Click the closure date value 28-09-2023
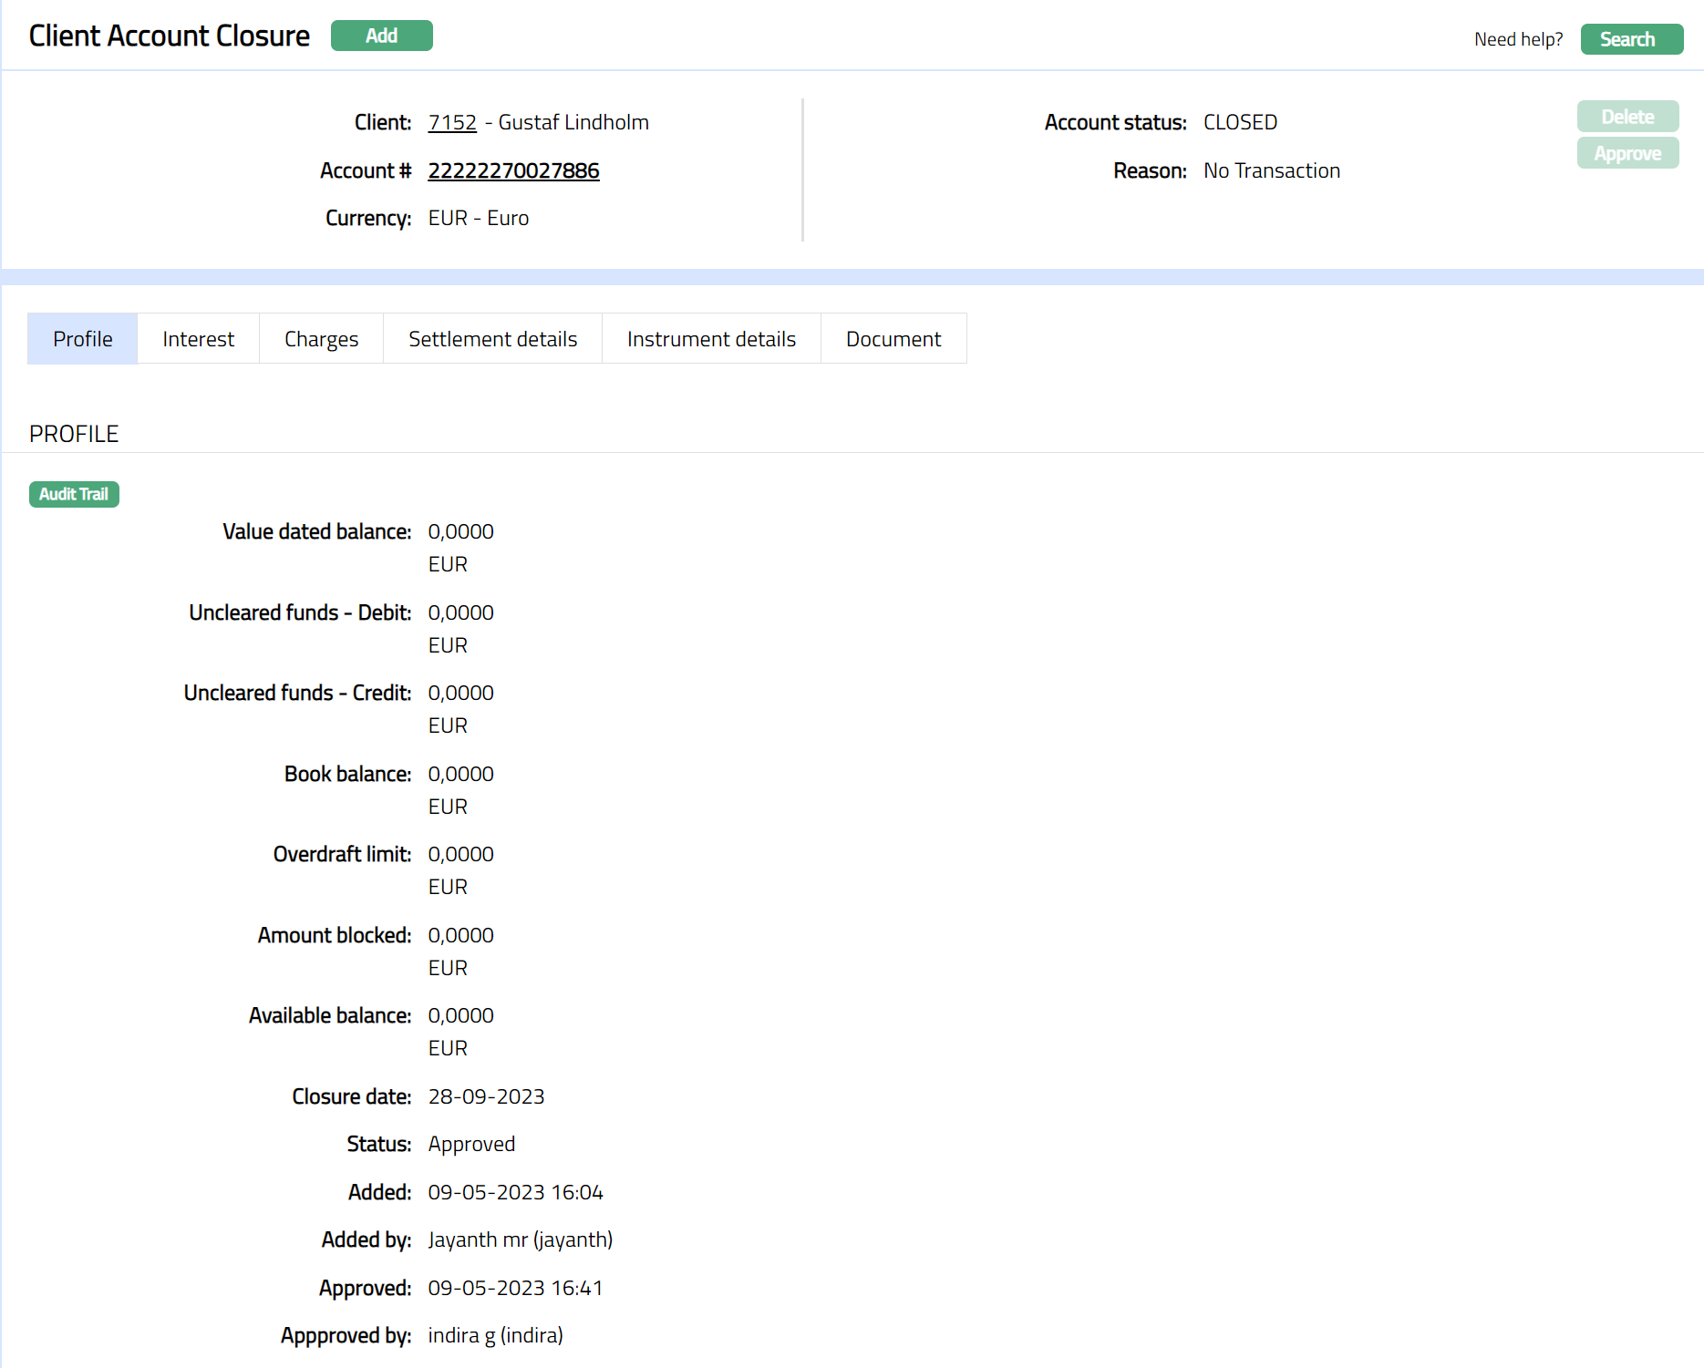1704x1368 pixels. (486, 1096)
